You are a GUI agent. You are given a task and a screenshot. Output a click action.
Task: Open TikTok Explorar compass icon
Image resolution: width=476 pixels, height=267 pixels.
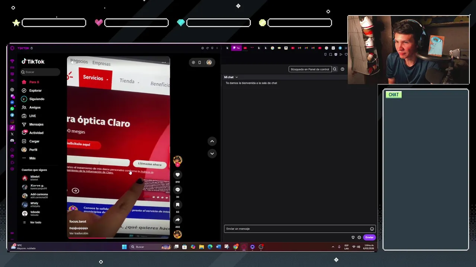[x=24, y=90]
